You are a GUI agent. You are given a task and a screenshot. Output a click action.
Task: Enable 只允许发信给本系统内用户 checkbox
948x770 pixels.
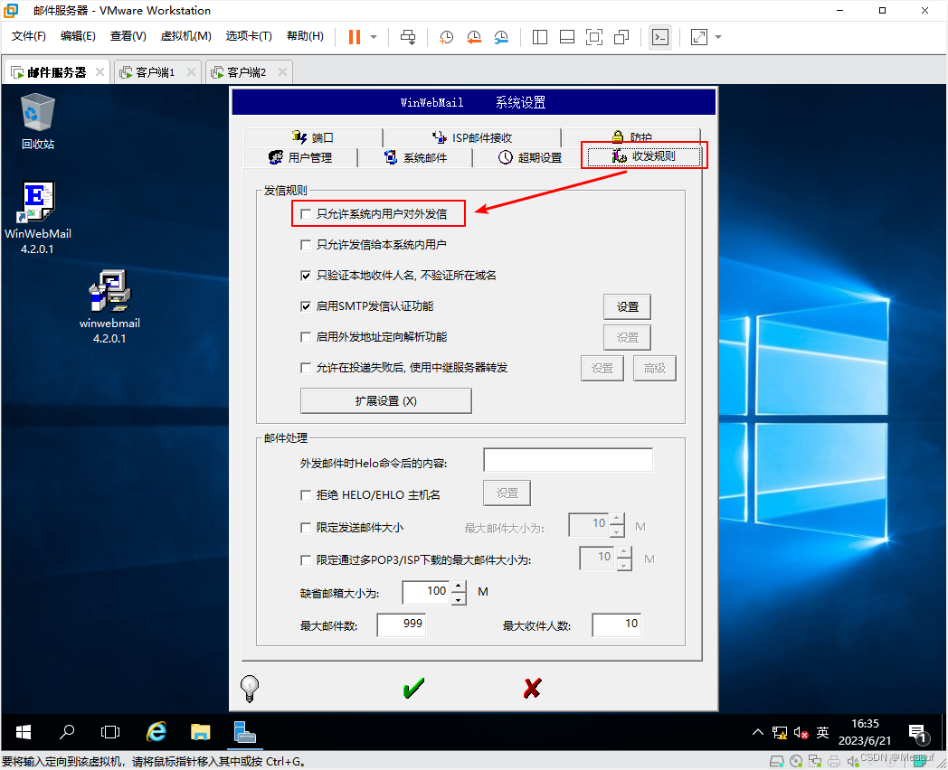306,245
